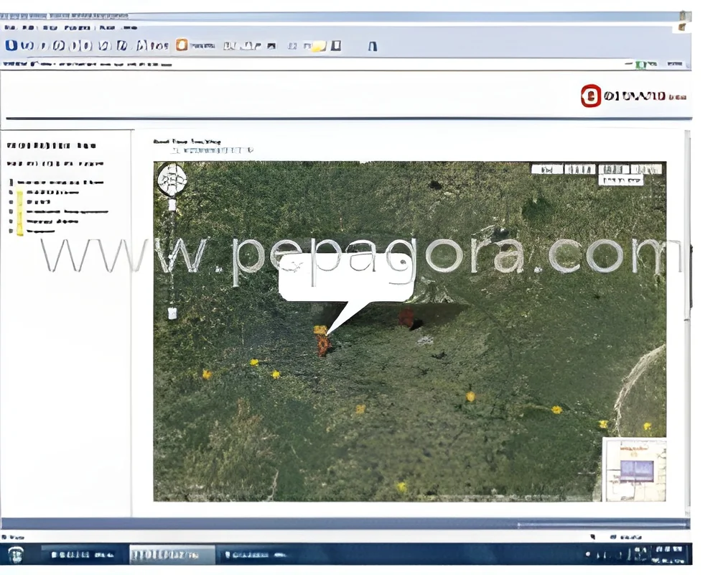The image size is (718, 575).
Task: Click the system tray clock
Action: [669, 554]
